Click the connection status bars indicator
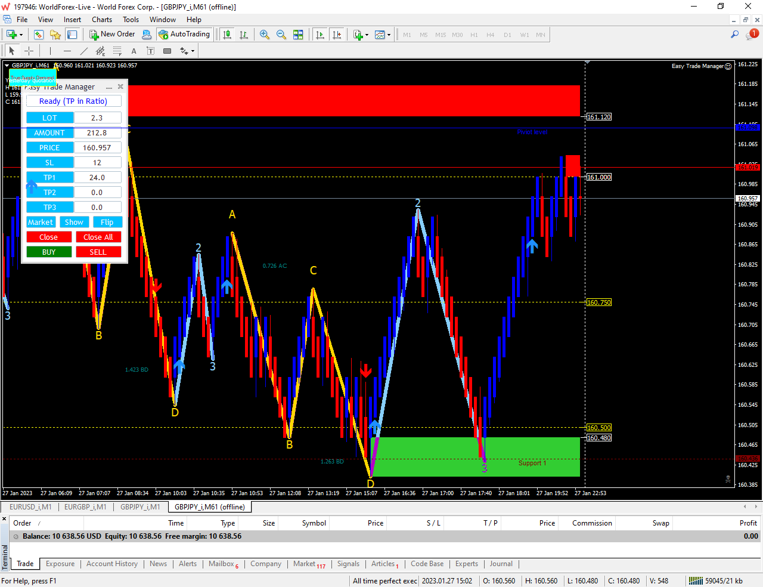Screen dimensions: 763x587 [696, 581]
